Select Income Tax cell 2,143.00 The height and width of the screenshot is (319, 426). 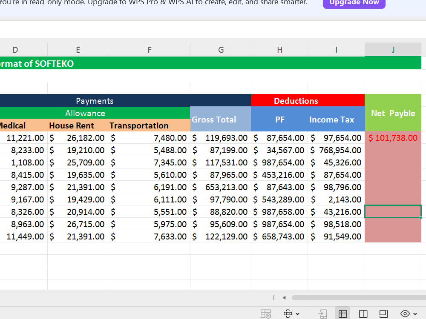coord(336,199)
